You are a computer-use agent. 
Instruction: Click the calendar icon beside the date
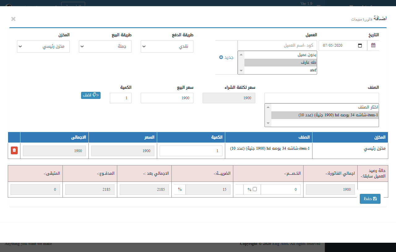click(x=373, y=45)
